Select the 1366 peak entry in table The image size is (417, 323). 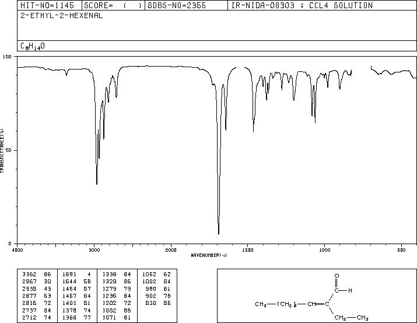(77, 318)
